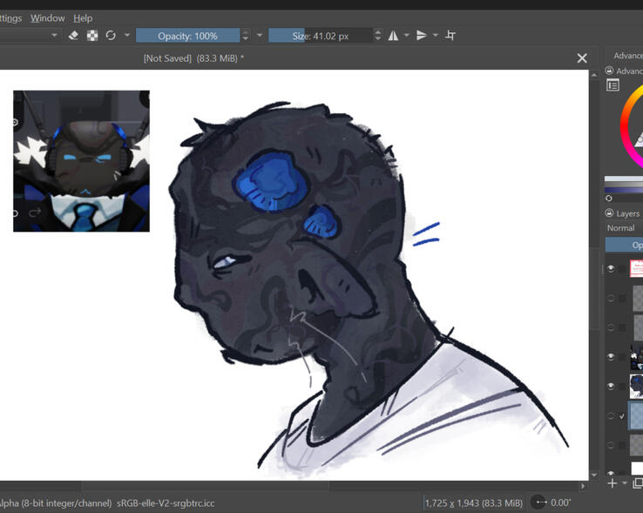The image size is (643, 513).
Task: Toggle preserve alpha checkerboard icon
Action: (x=92, y=36)
